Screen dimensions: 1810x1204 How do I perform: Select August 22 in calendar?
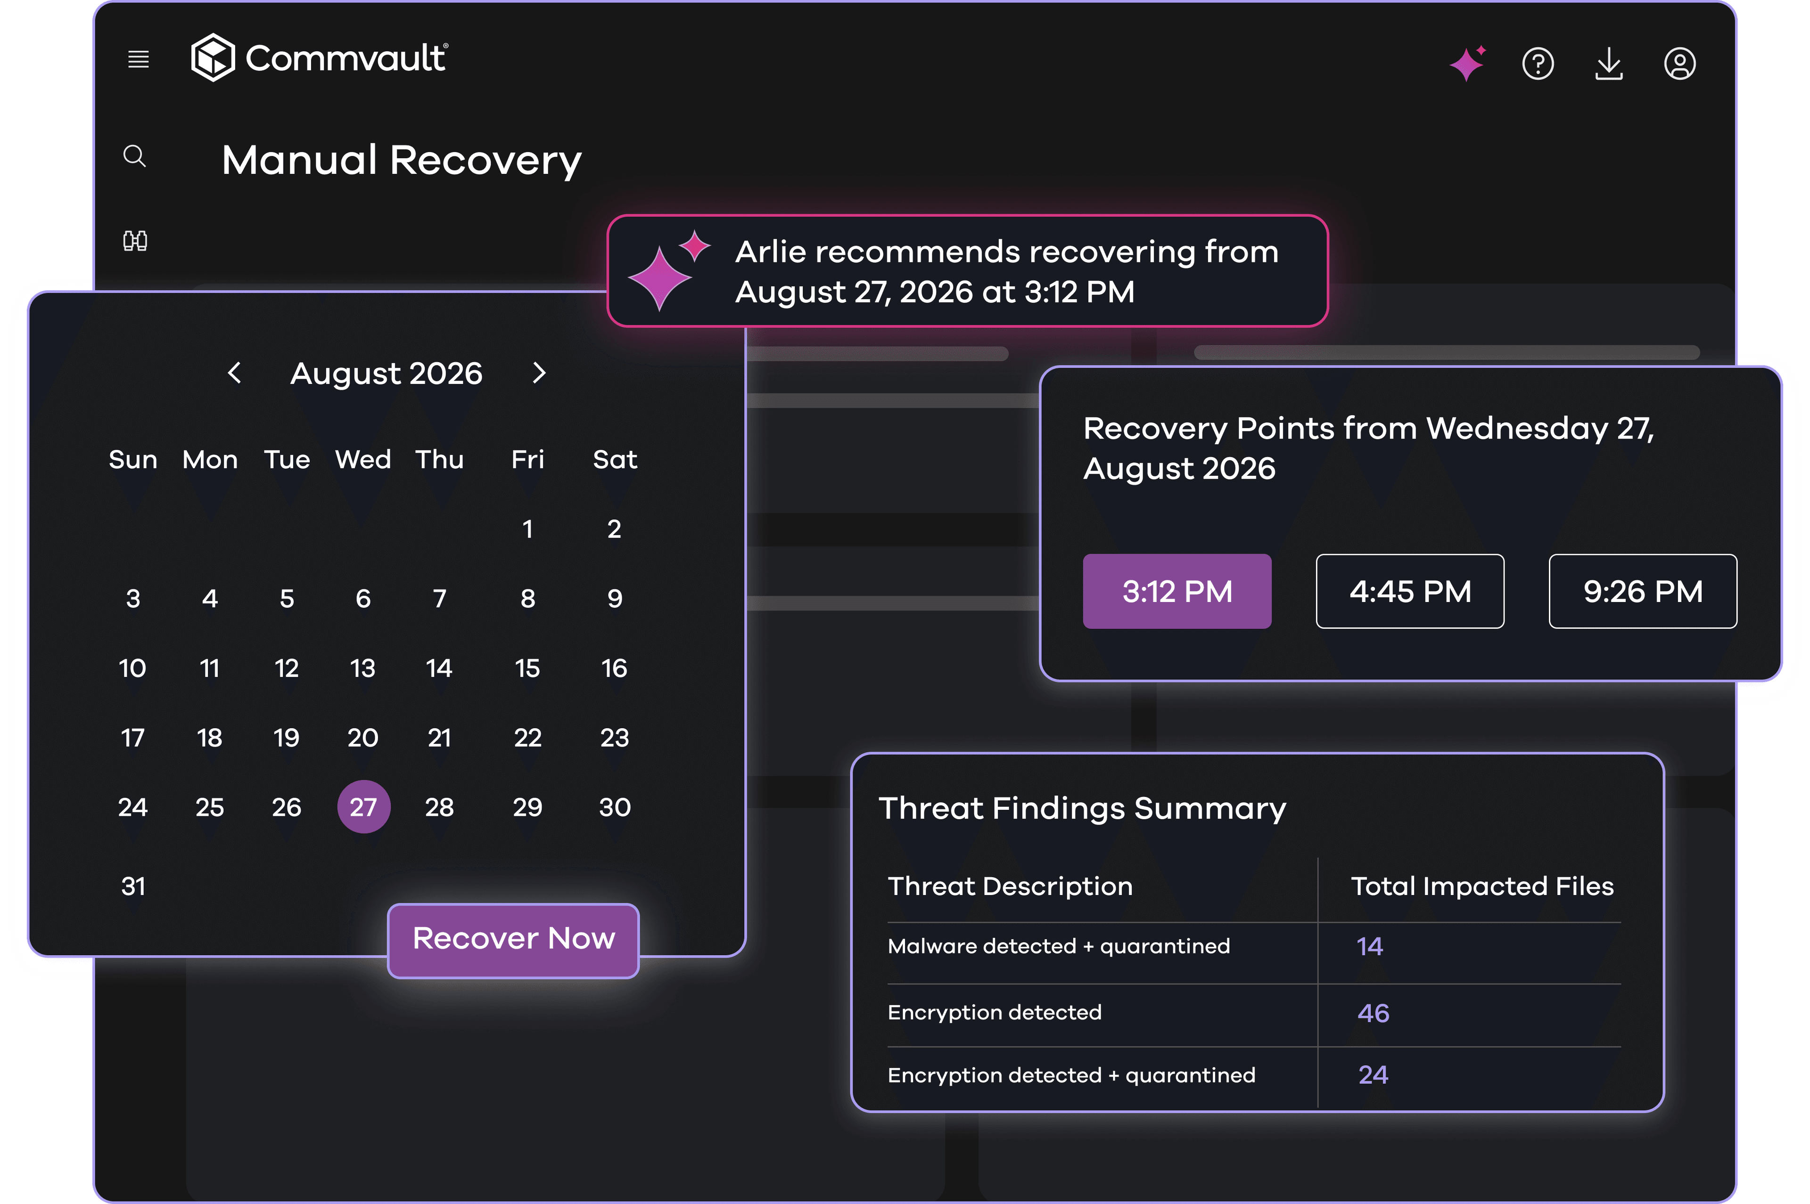tap(528, 738)
